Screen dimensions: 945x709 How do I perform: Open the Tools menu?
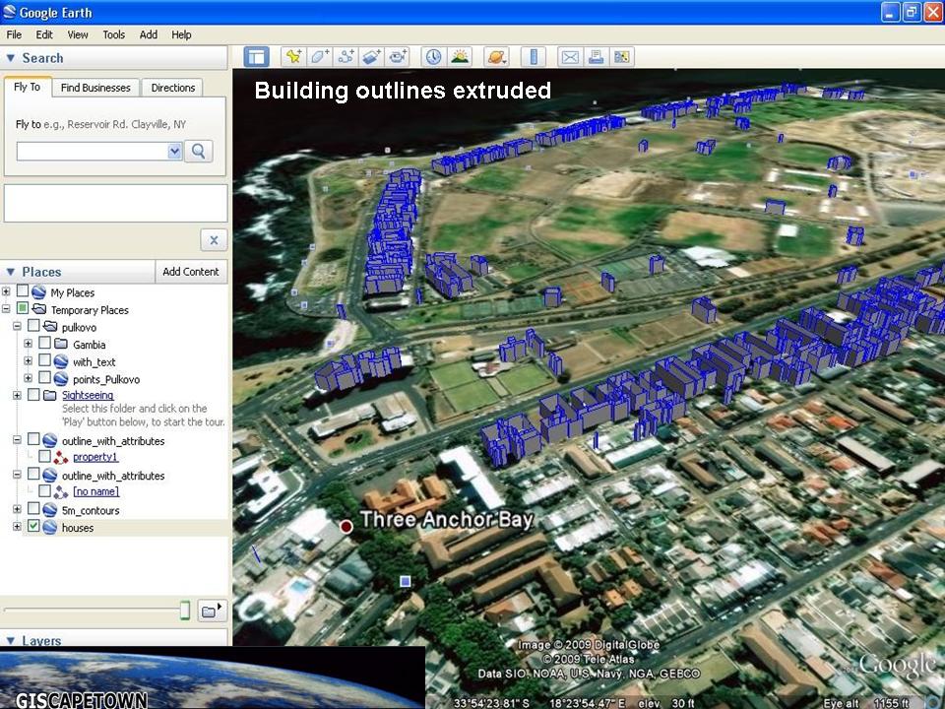pos(114,35)
